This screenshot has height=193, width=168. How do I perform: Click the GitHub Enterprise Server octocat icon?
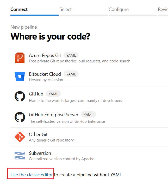[x=20, y=117]
